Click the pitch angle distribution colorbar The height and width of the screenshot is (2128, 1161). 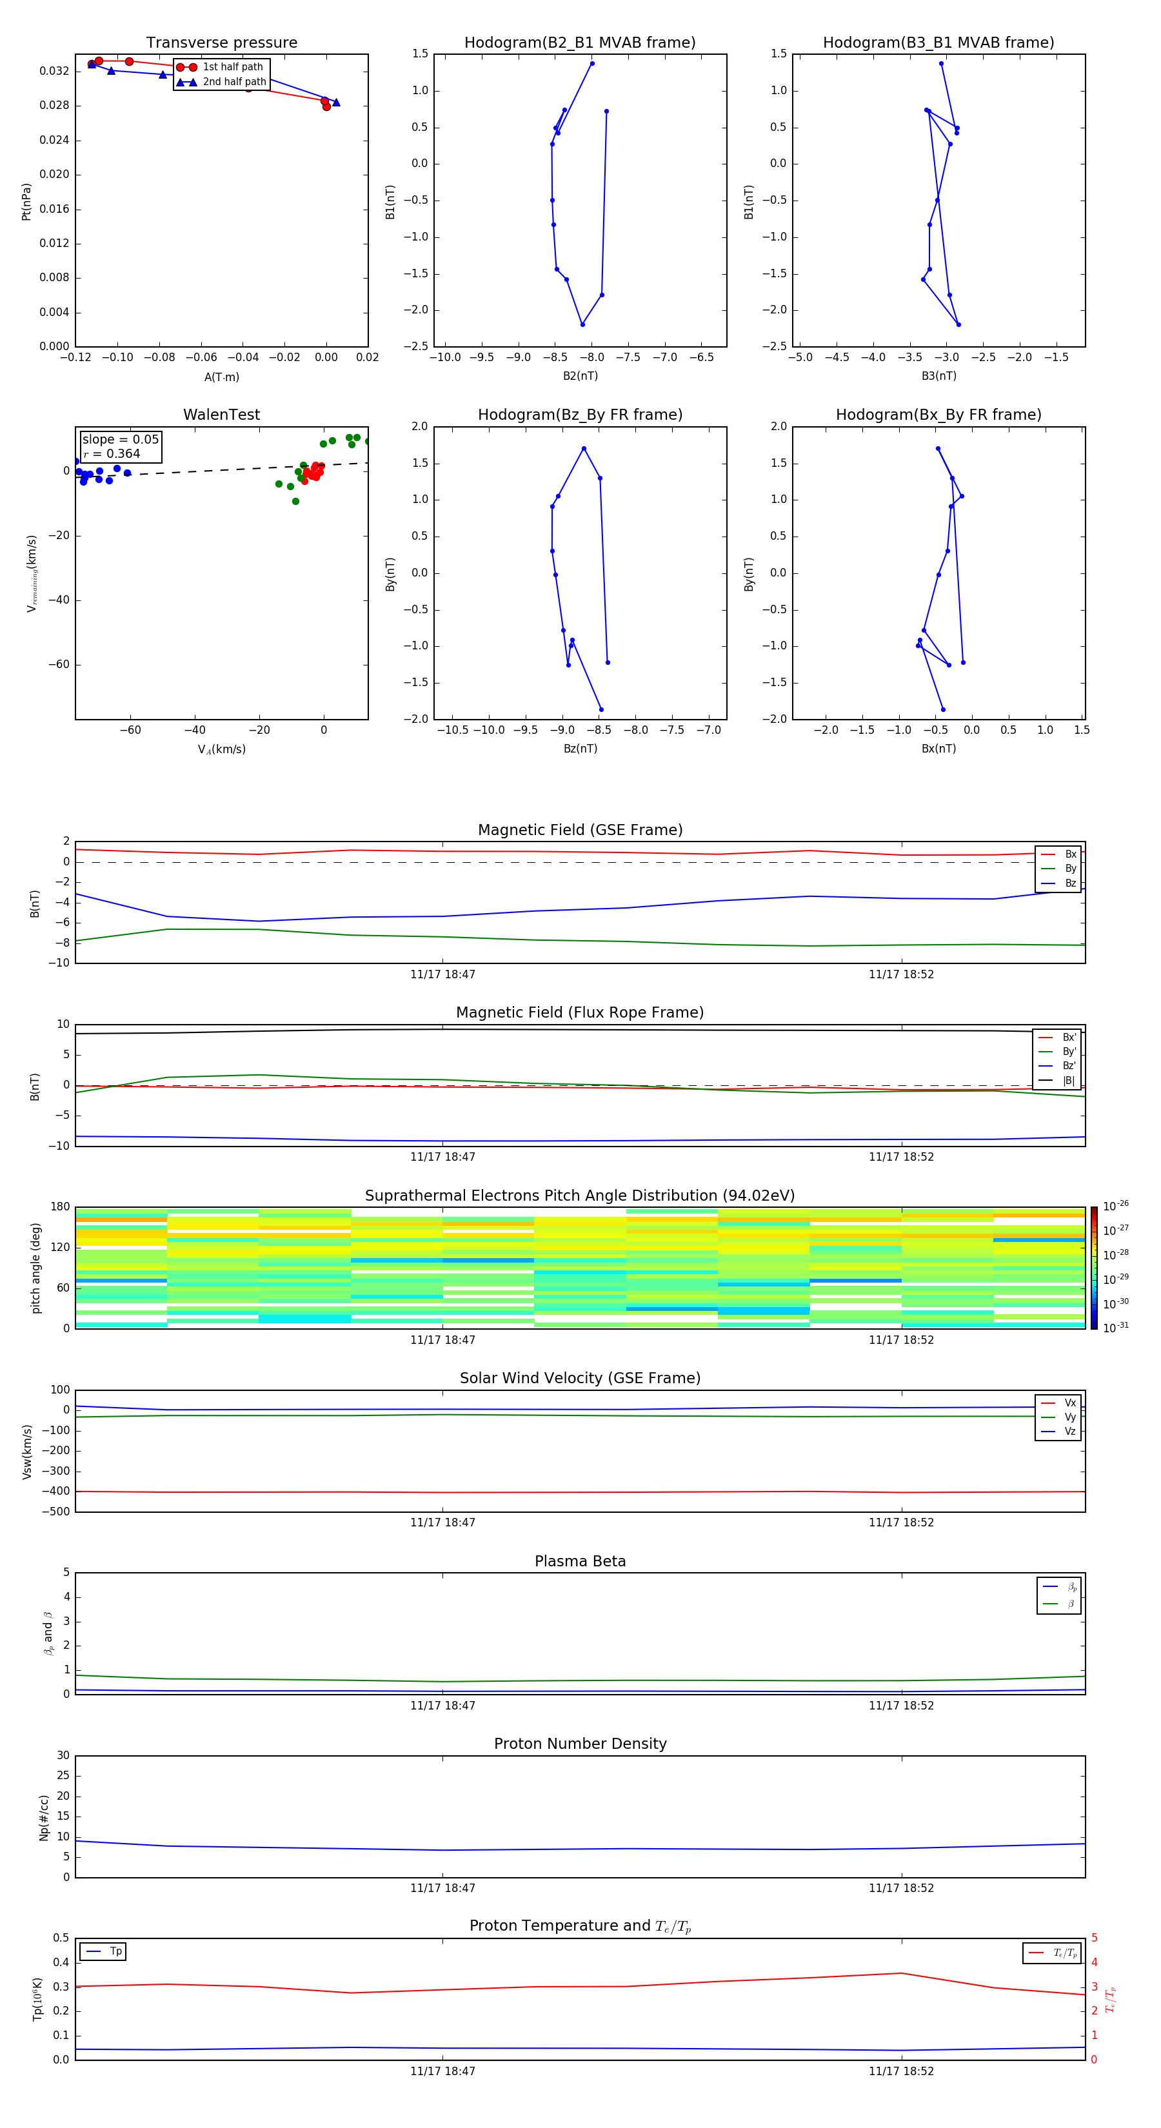(1094, 1268)
